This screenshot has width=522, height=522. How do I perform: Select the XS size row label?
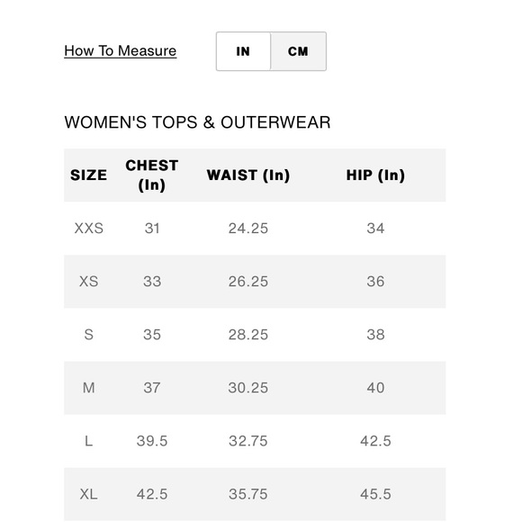[88, 282]
